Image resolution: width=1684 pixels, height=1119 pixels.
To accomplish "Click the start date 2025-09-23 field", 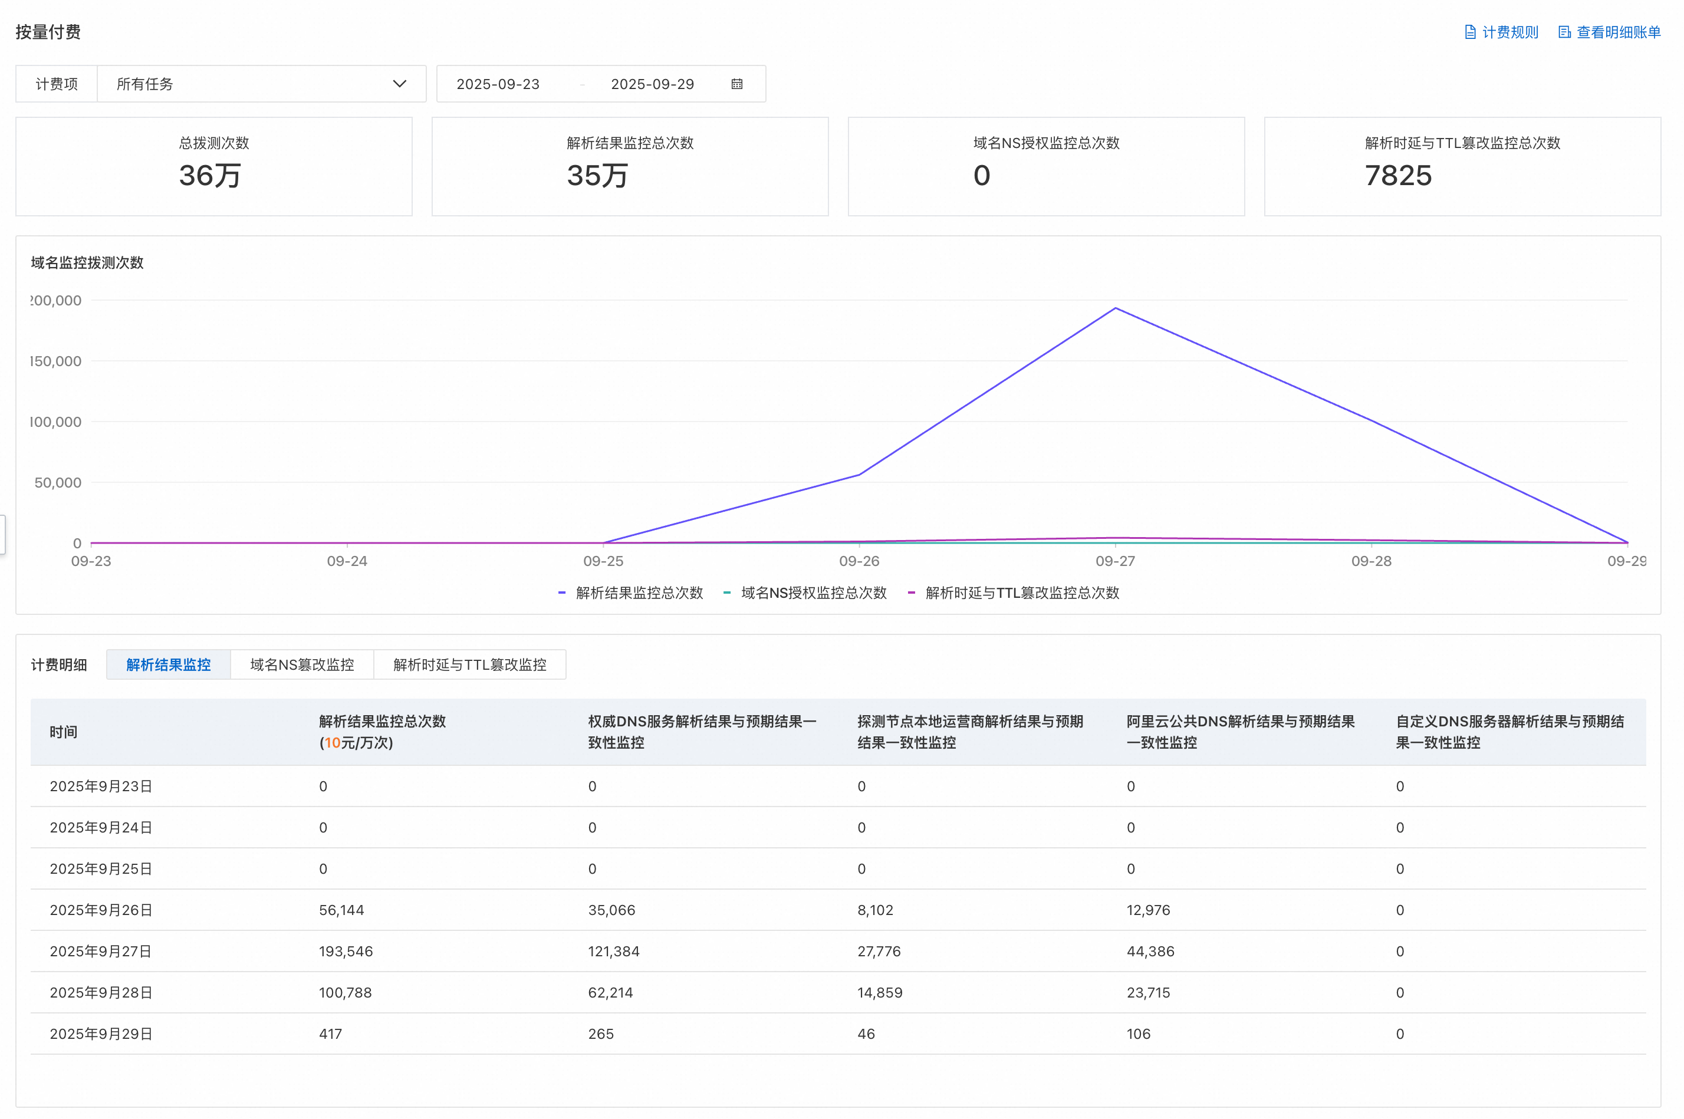I will tap(498, 84).
